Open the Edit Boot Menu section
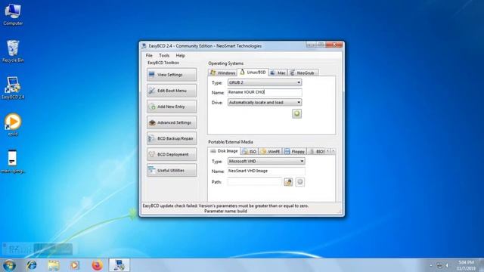This screenshot has width=484, height=272. point(172,91)
